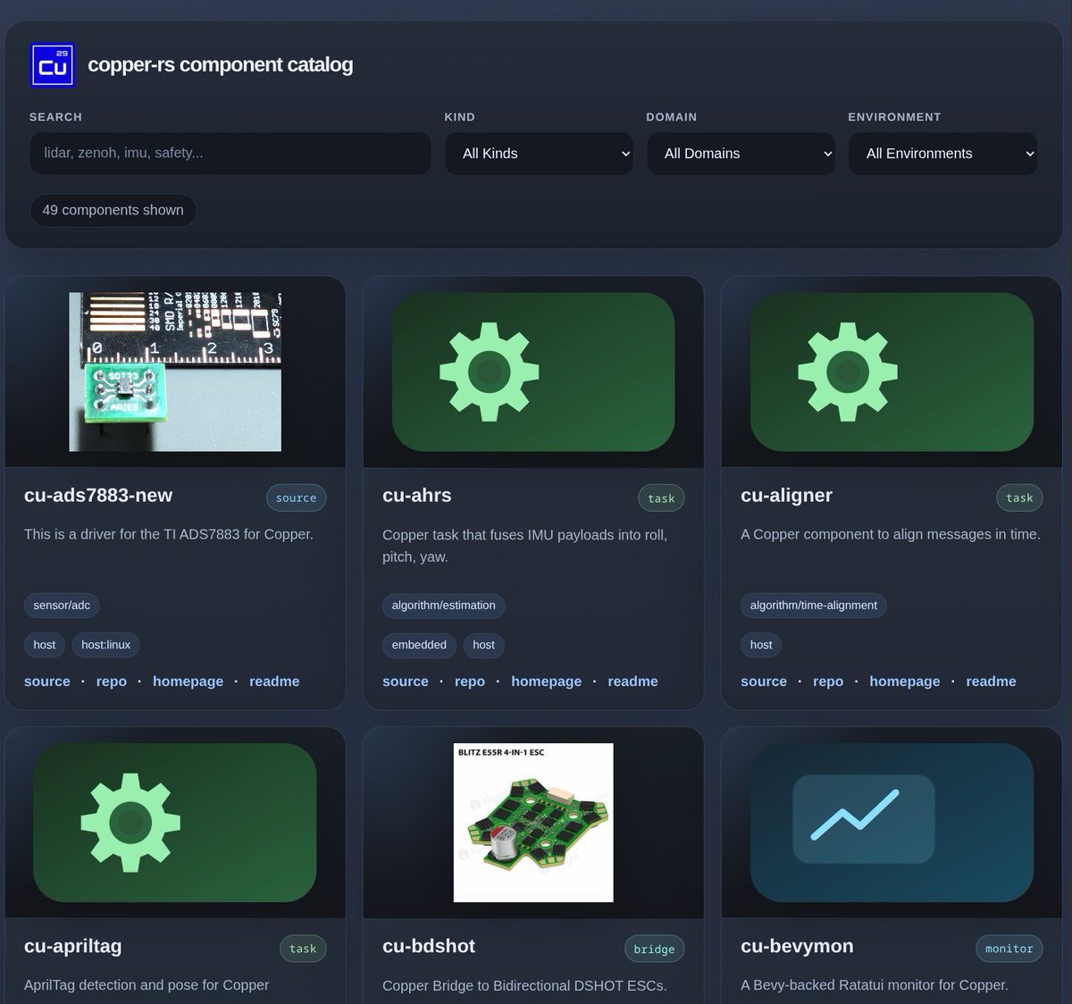Click the host:linux tag

point(106,645)
